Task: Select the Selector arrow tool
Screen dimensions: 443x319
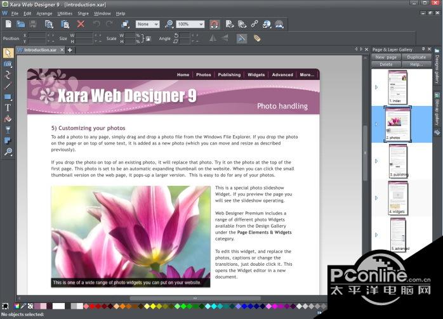Action: coord(8,53)
